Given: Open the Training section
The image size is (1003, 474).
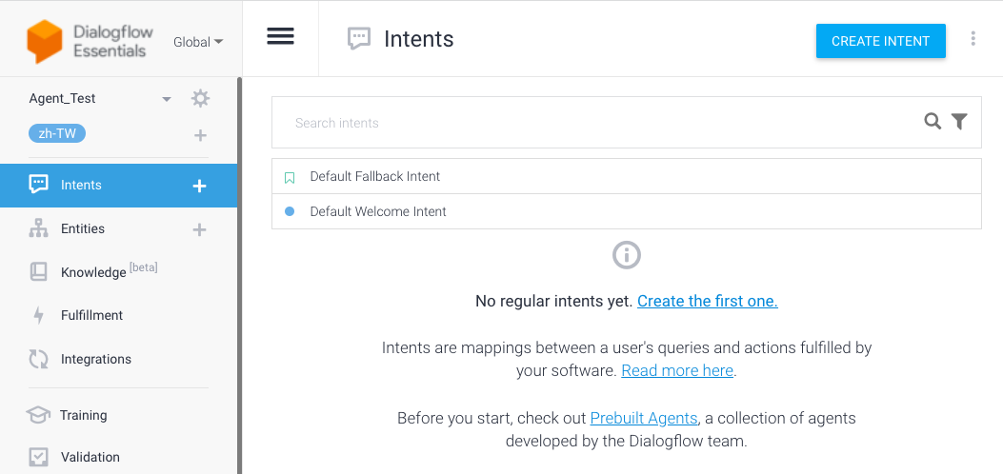Looking at the screenshot, I should tap(83, 415).
